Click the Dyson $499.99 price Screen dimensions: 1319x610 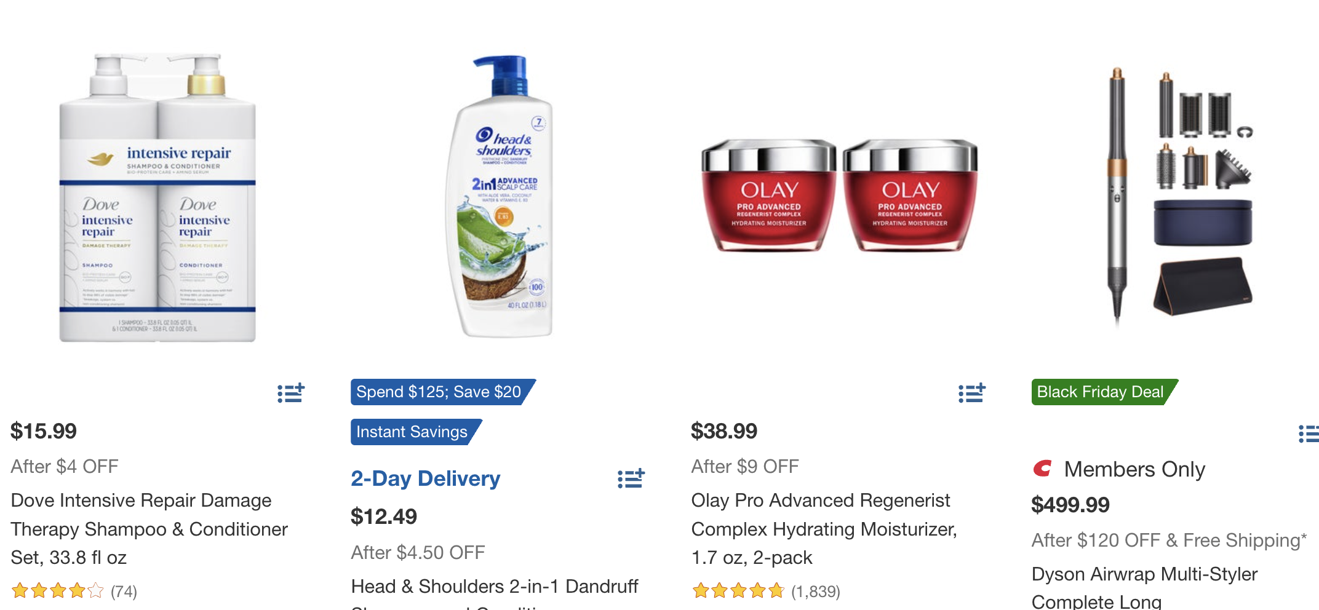pyautogui.click(x=1070, y=505)
